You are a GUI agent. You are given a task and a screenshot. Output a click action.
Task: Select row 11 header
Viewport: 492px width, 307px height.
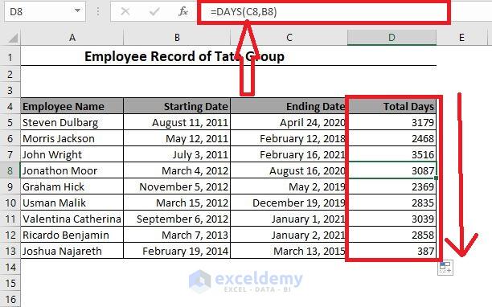(x=10, y=219)
